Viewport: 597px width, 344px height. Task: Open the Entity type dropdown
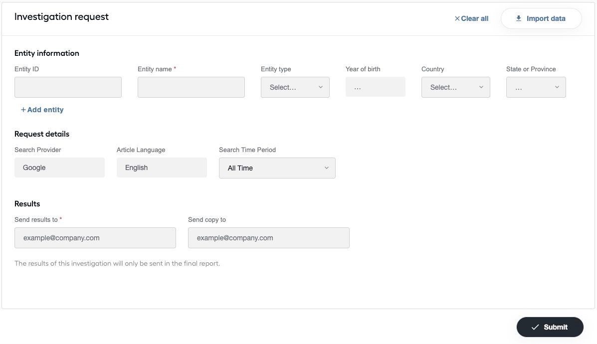pyautogui.click(x=295, y=87)
